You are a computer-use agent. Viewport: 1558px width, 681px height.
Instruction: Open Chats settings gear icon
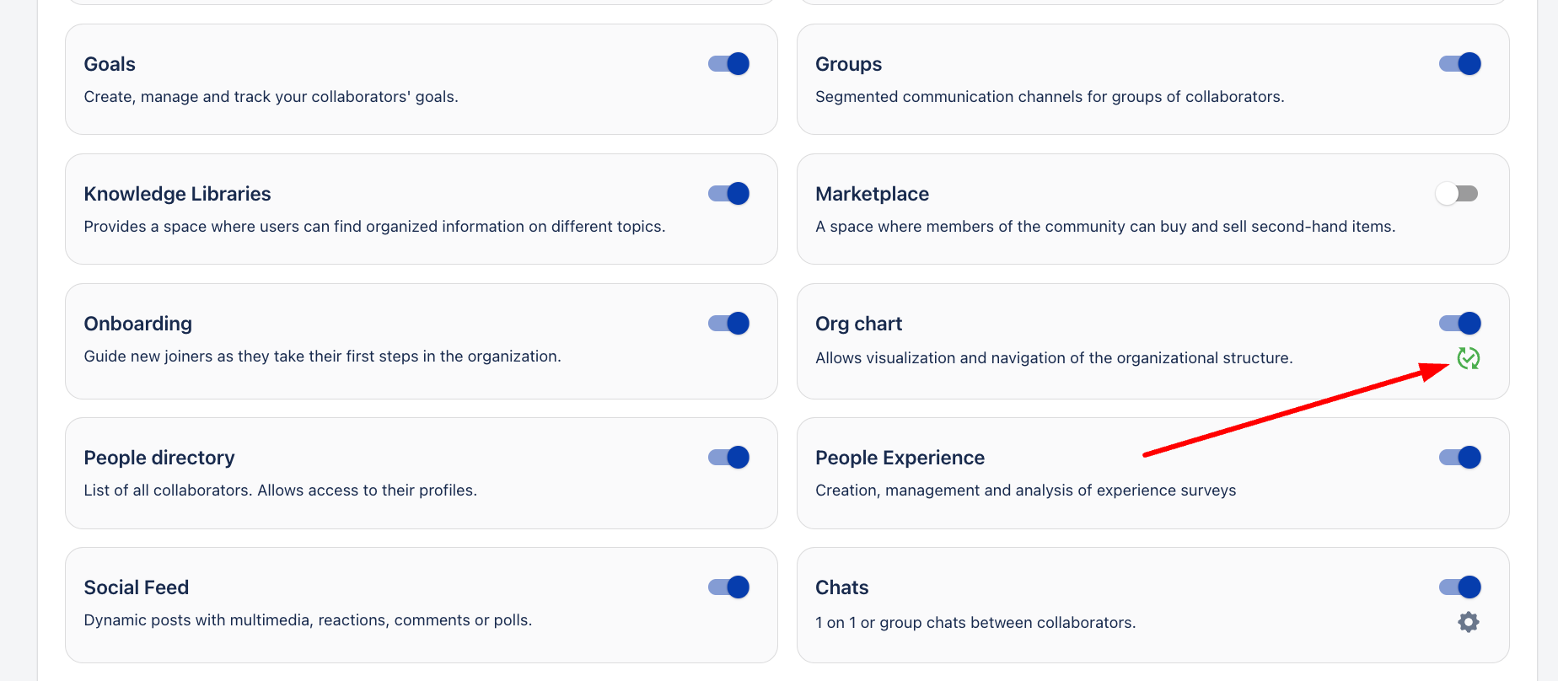1469,622
